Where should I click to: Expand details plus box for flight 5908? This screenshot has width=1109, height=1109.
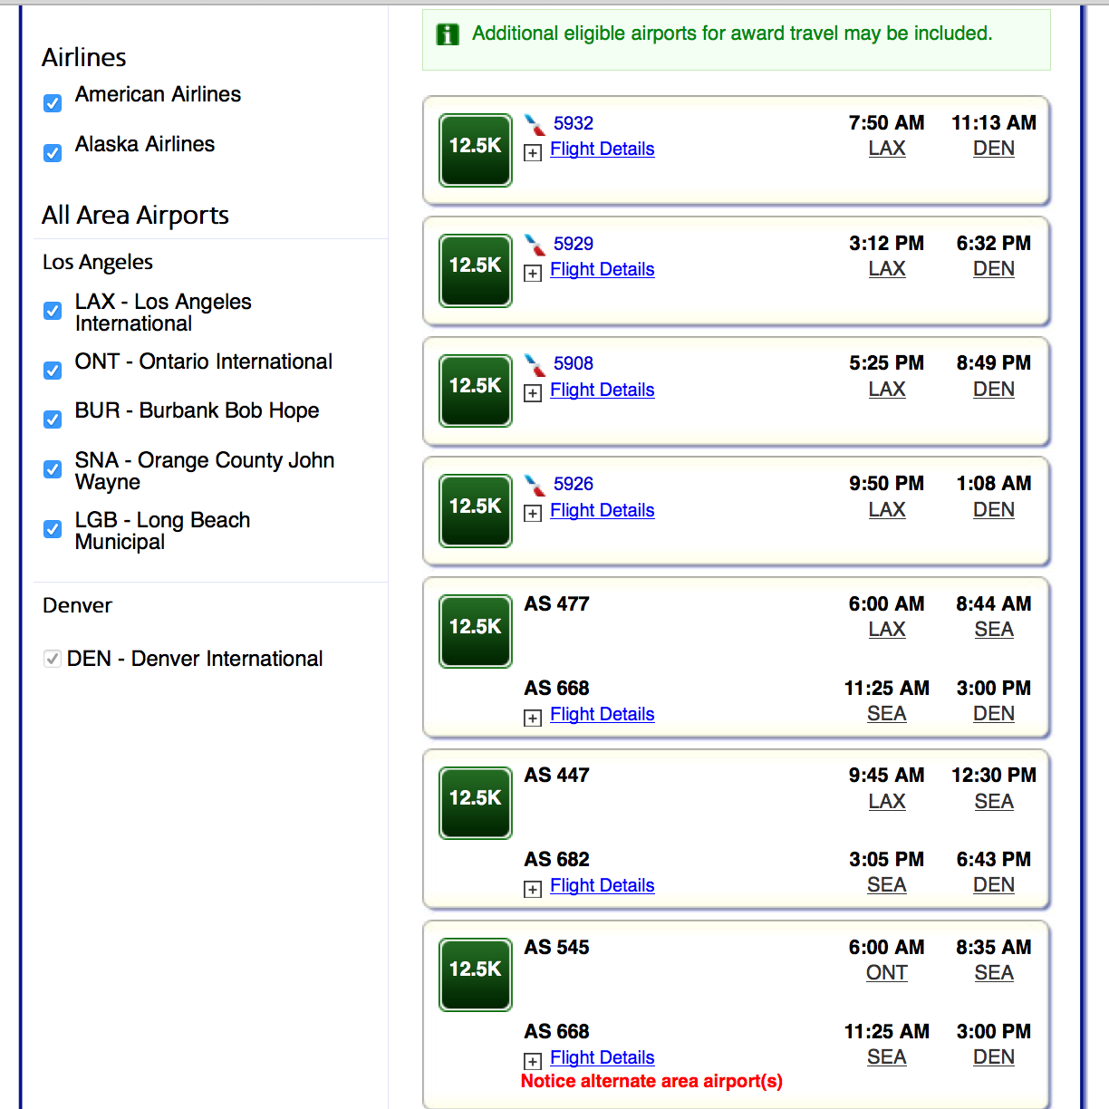coord(533,393)
